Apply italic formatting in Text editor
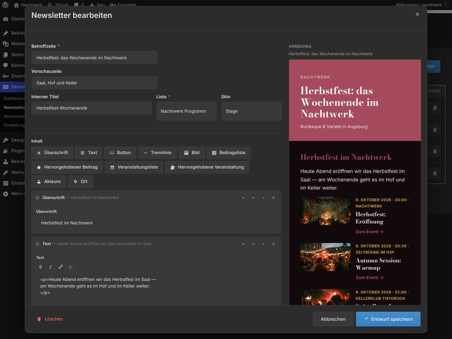Screen dimensions: 452x339 [51, 267]
